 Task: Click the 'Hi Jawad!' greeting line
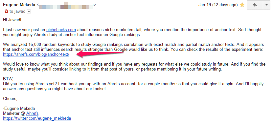[x=12, y=20]
